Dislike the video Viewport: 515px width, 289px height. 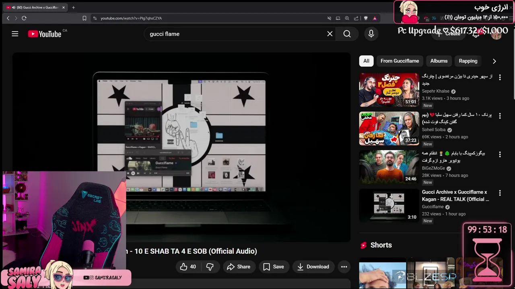210,267
